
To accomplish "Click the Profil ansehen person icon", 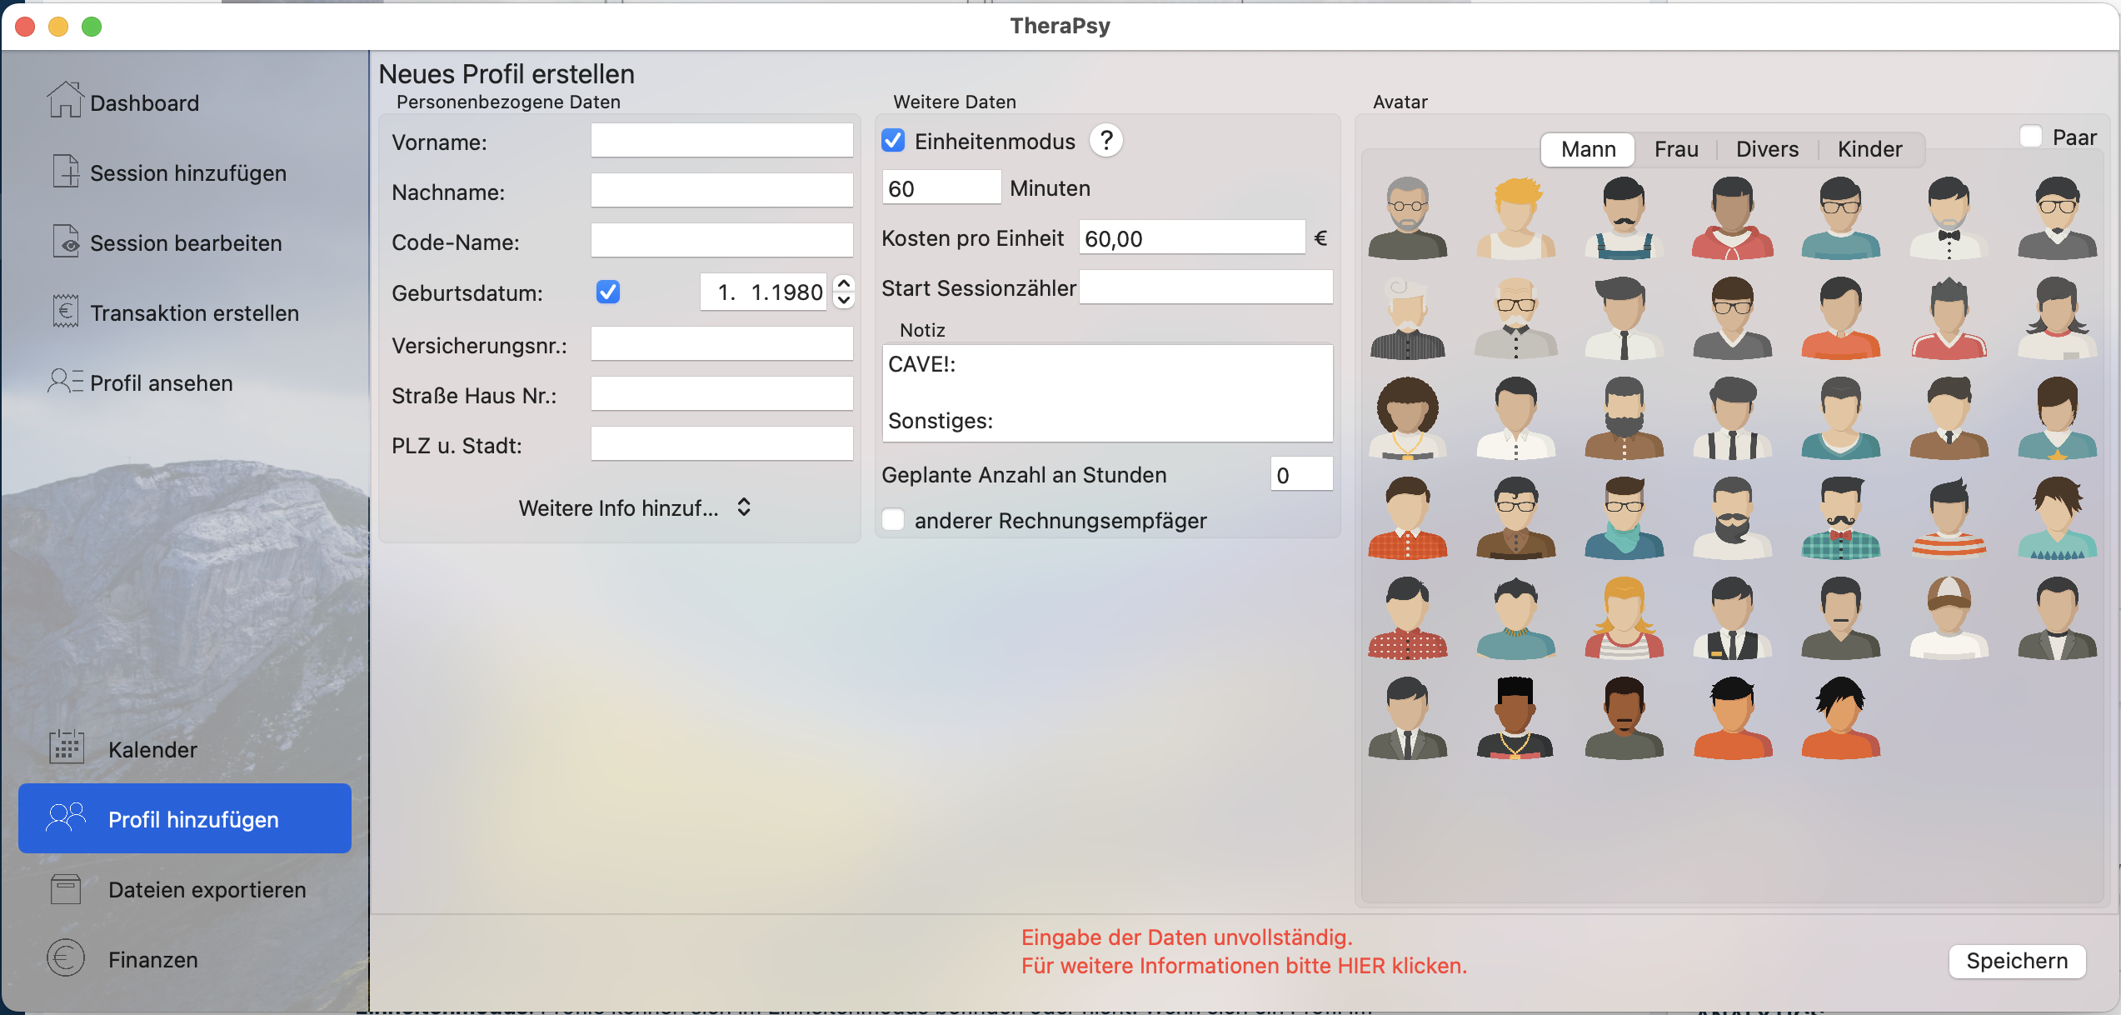I will [65, 382].
